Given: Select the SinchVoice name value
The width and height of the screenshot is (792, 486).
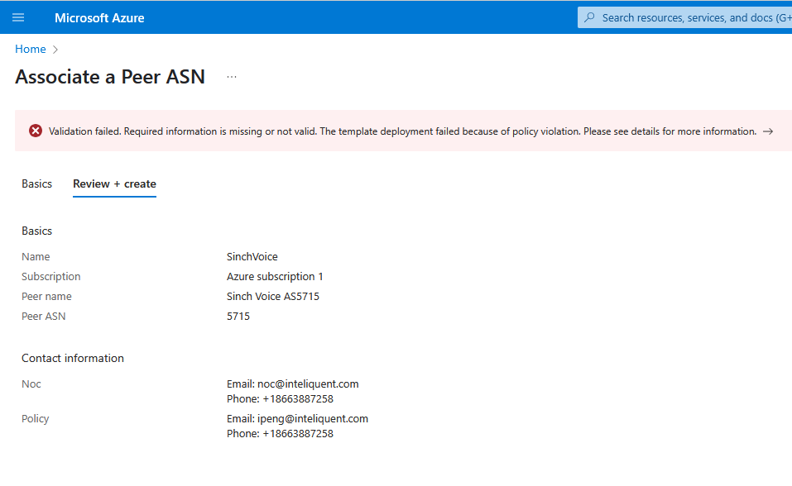Looking at the screenshot, I should click(x=252, y=256).
